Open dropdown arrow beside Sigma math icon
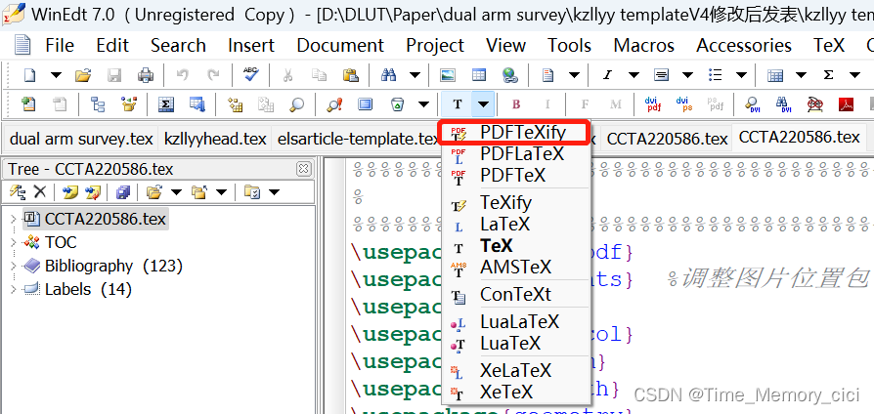 854,74
